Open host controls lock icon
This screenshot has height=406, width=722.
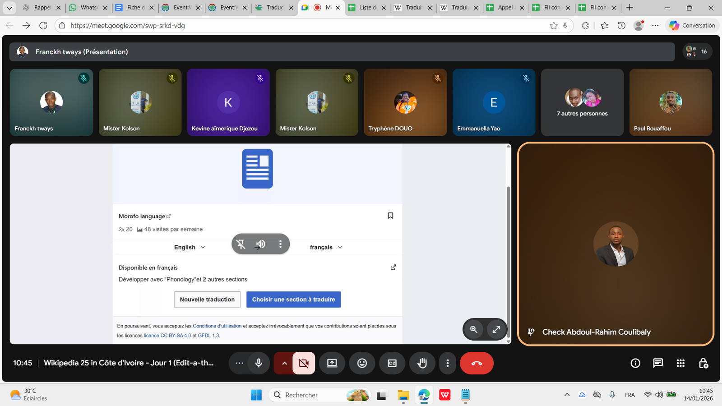(x=703, y=363)
